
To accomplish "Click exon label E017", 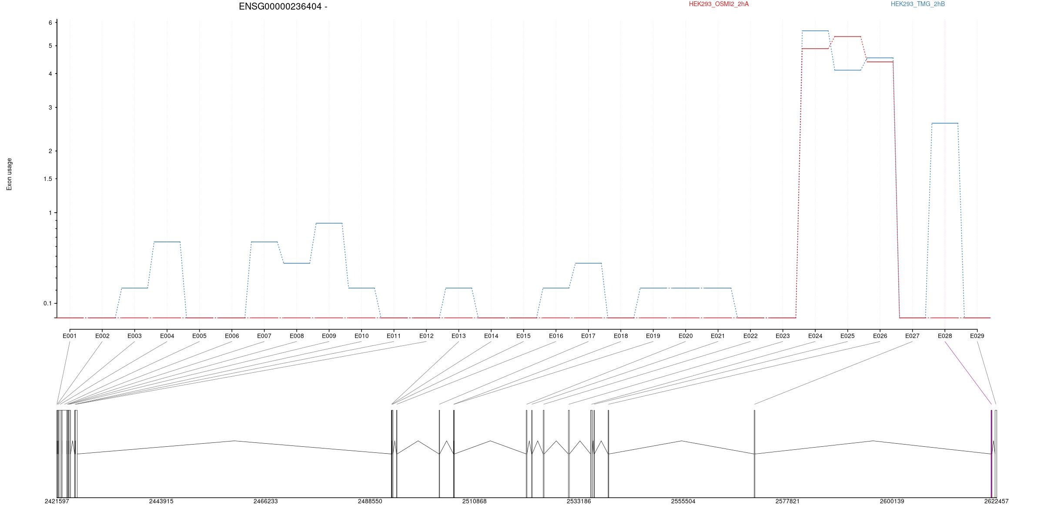I will (x=588, y=336).
